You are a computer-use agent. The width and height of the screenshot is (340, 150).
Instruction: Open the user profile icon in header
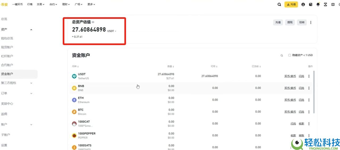pyautogui.click(x=303, y=5)
